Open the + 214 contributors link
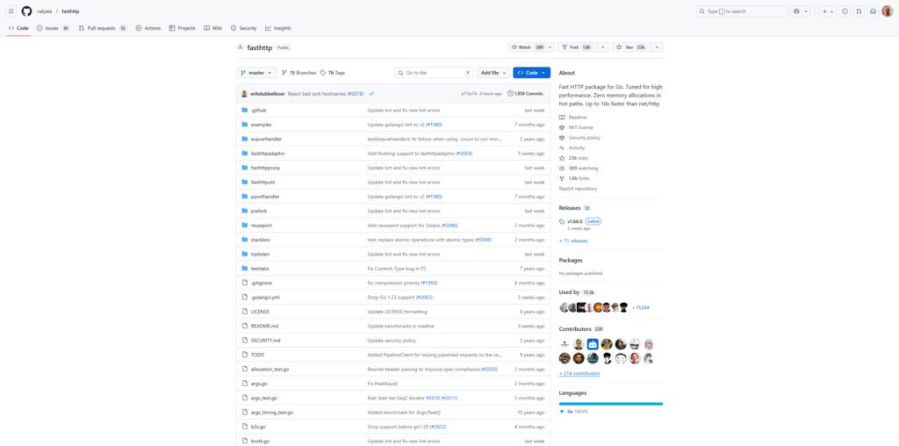This screenshot has height=446, width=899. pyautogui.click(x=579, y=373)
